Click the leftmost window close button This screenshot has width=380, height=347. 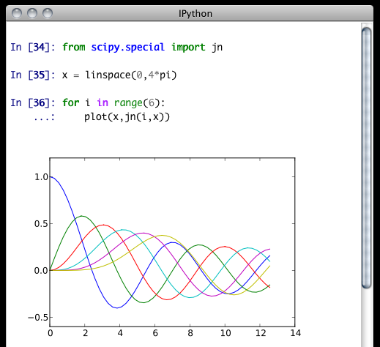pos(17,13)
